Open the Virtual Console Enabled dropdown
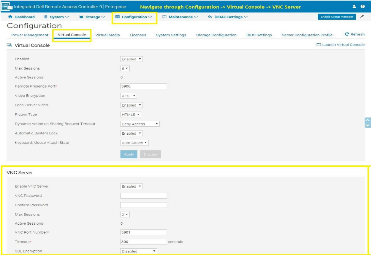 click(132, 59)
